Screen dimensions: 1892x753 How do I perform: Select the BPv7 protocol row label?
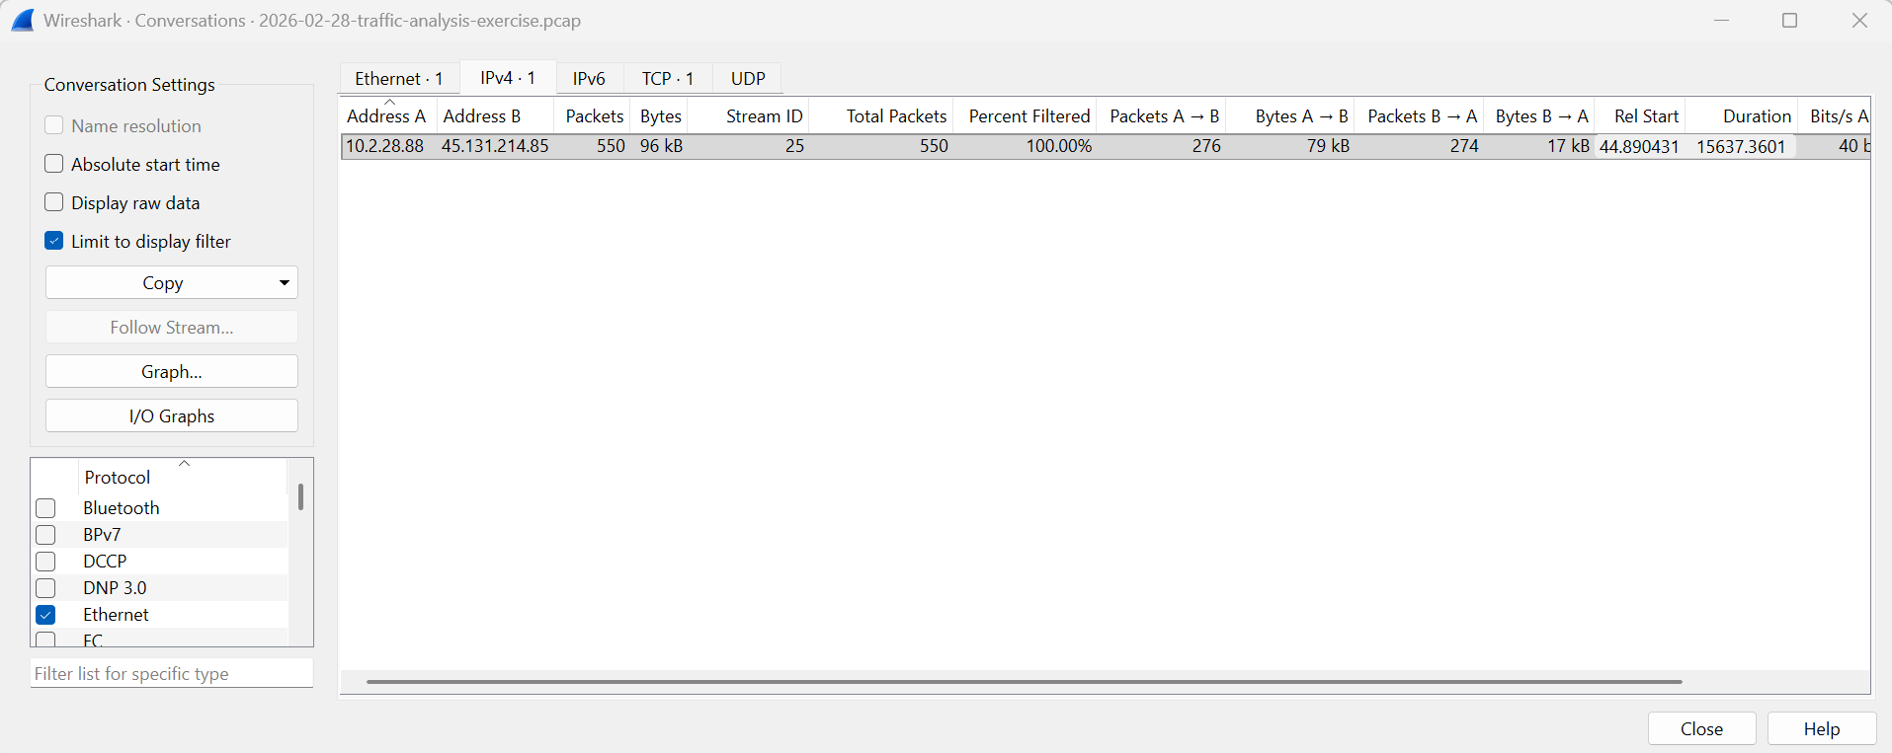pyautogui.click(x=102, y=535)
